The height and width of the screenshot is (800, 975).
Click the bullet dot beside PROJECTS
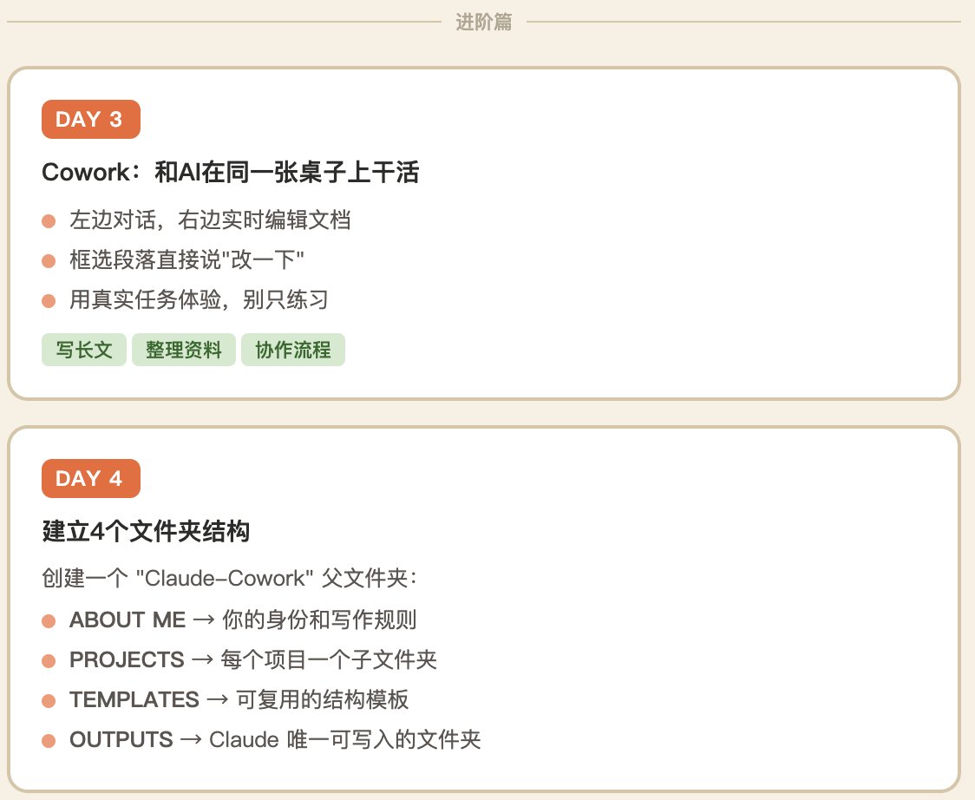[49, 661]
